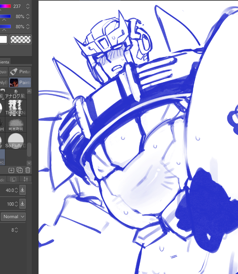Viewport: 238px width, 274px height.
Task: Switch to the sub tool detail panel tab
Action: pos(13,179)
